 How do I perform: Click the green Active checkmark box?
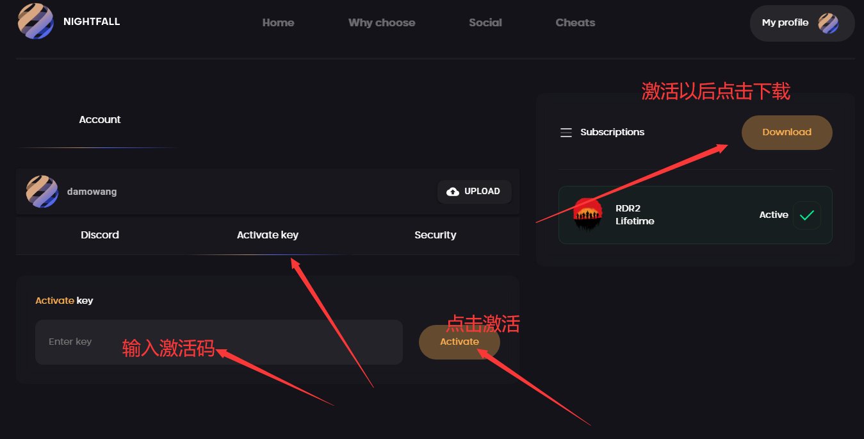point(806,215)
